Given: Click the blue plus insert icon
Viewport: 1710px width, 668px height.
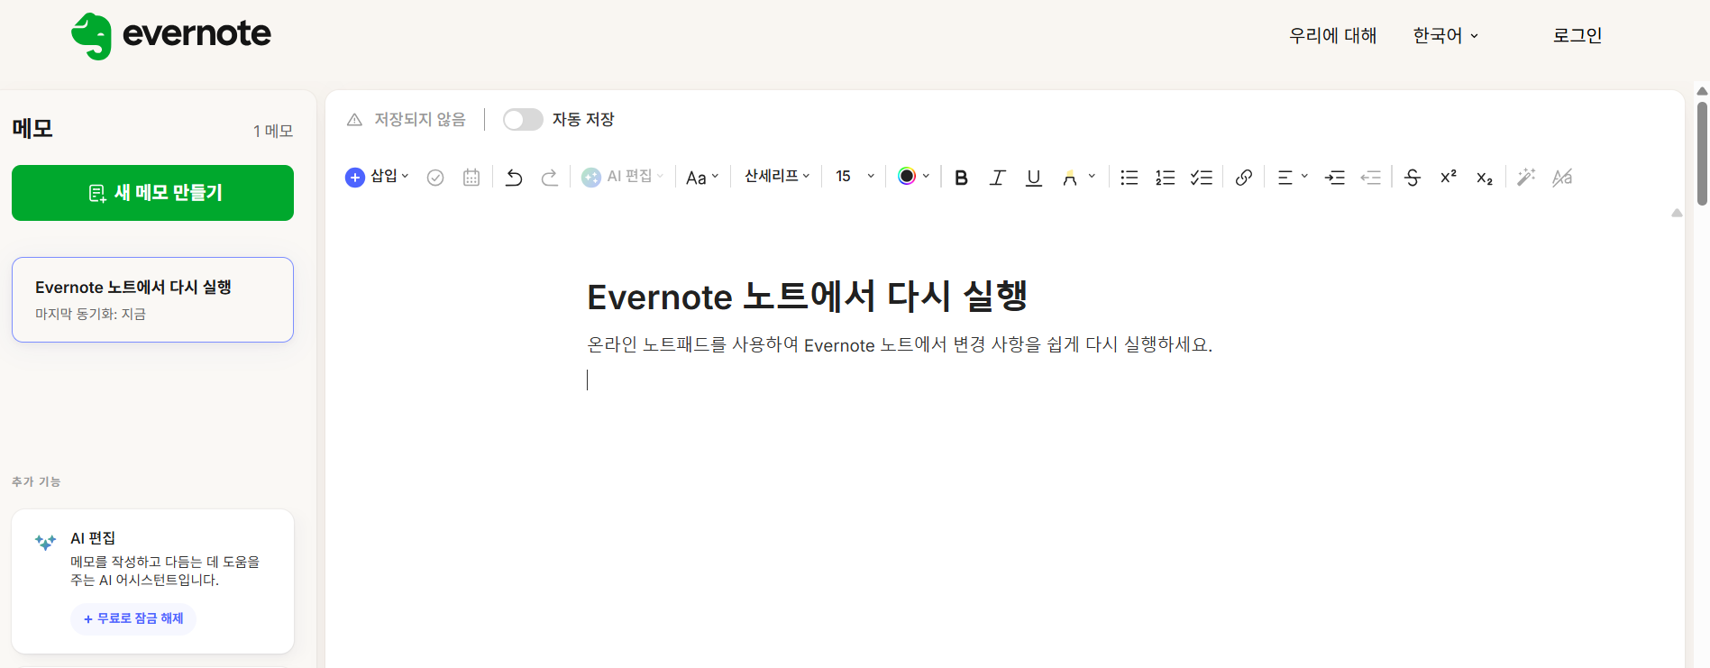Looking at the screenshot, I should point(355,178).
